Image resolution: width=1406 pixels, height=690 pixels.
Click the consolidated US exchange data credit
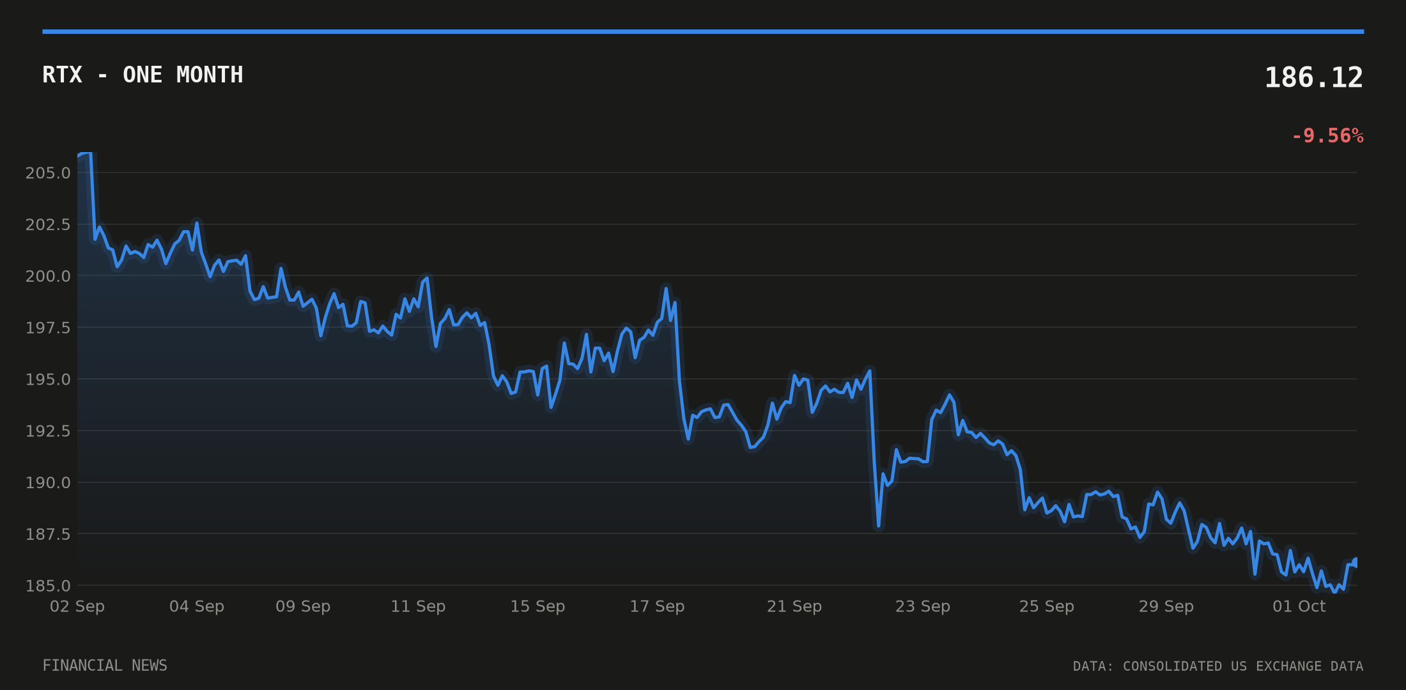(x=1218, y=666)
